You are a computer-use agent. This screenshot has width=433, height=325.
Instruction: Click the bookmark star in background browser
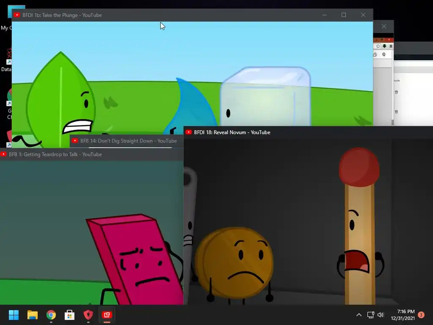[x=378, y=46]
